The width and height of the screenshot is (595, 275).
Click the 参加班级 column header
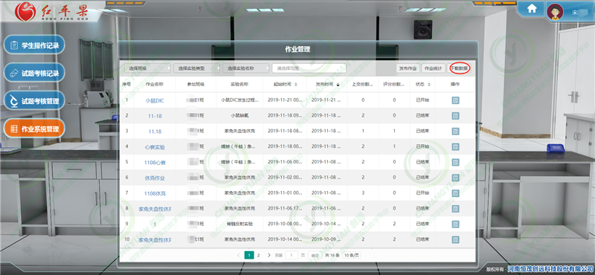196,84
